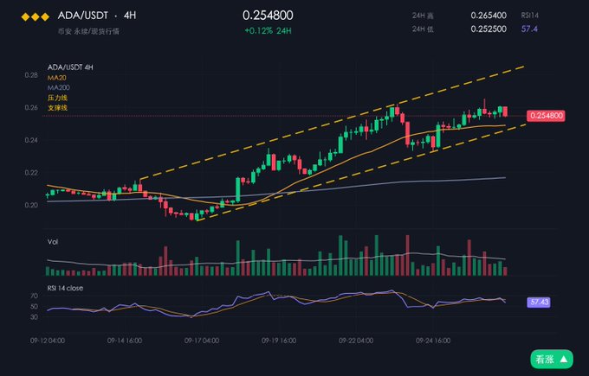Screen dimensions: 589x376
Task: Click the 24H 高 label
Action: coord(423,16)
